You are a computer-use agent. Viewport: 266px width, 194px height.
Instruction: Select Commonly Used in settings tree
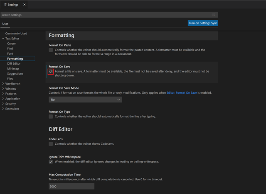click(16, 34)
